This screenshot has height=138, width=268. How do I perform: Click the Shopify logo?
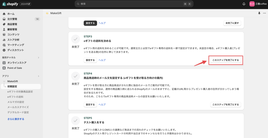point(10,4)
